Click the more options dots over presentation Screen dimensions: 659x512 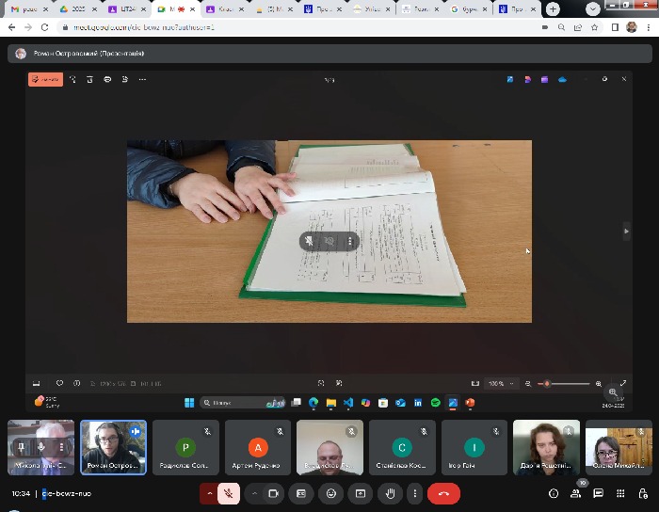pyautogui.click(x=350, y=242)
